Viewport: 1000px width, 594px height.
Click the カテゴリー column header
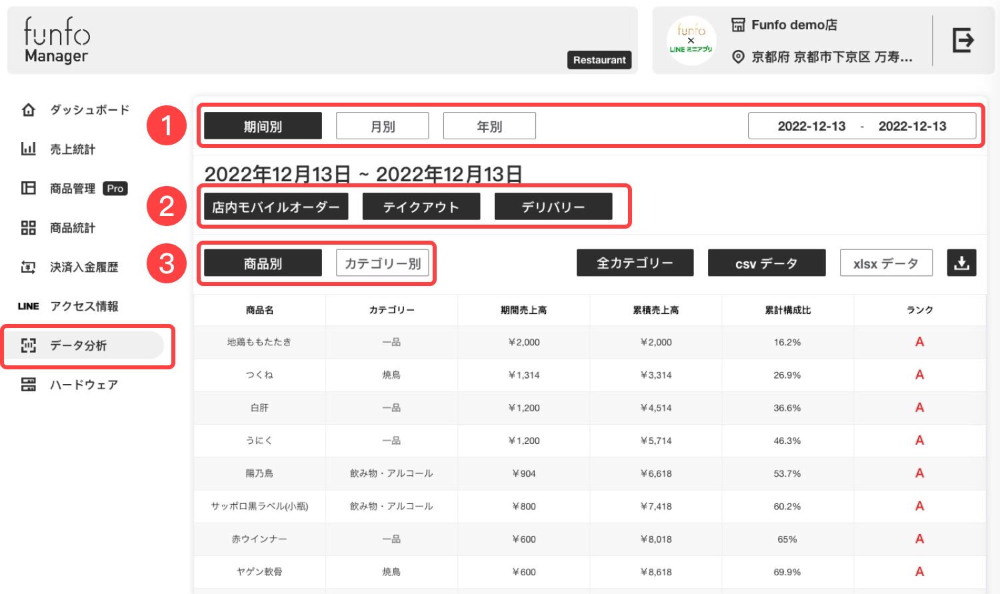click(391, 310)
